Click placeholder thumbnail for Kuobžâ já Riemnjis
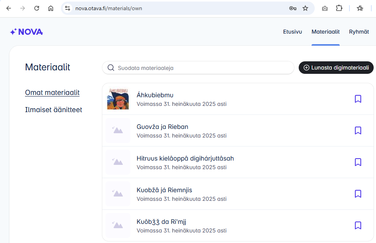The image size is (376, 243). [x=118, y=194]
